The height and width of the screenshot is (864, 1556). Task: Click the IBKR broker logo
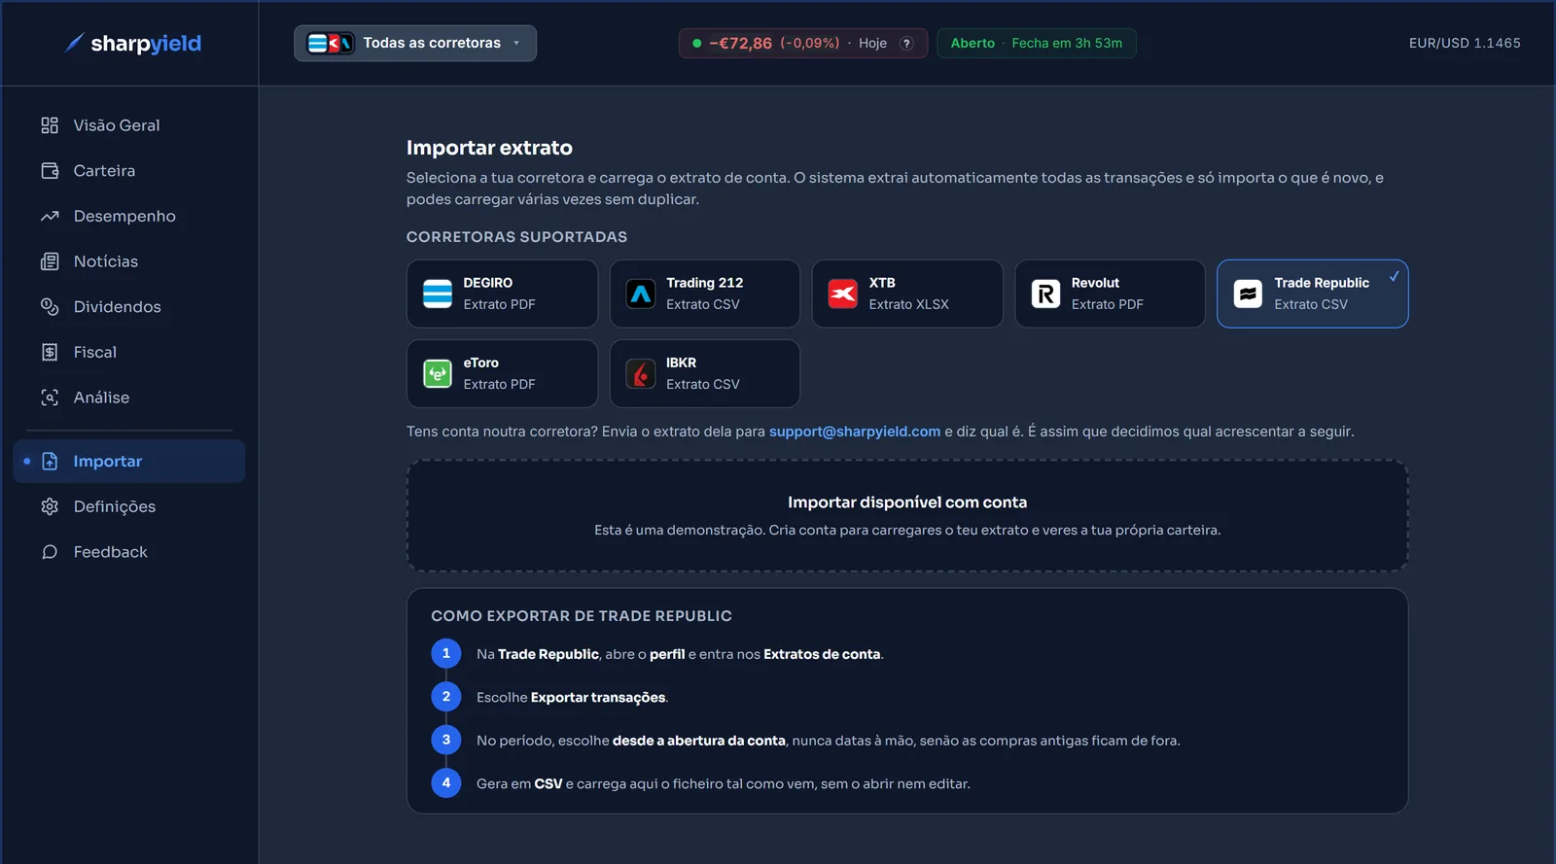point(641,373)
